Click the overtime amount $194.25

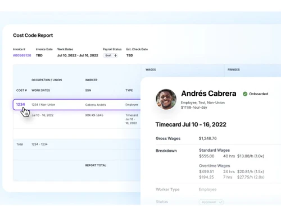click(206, 177)
